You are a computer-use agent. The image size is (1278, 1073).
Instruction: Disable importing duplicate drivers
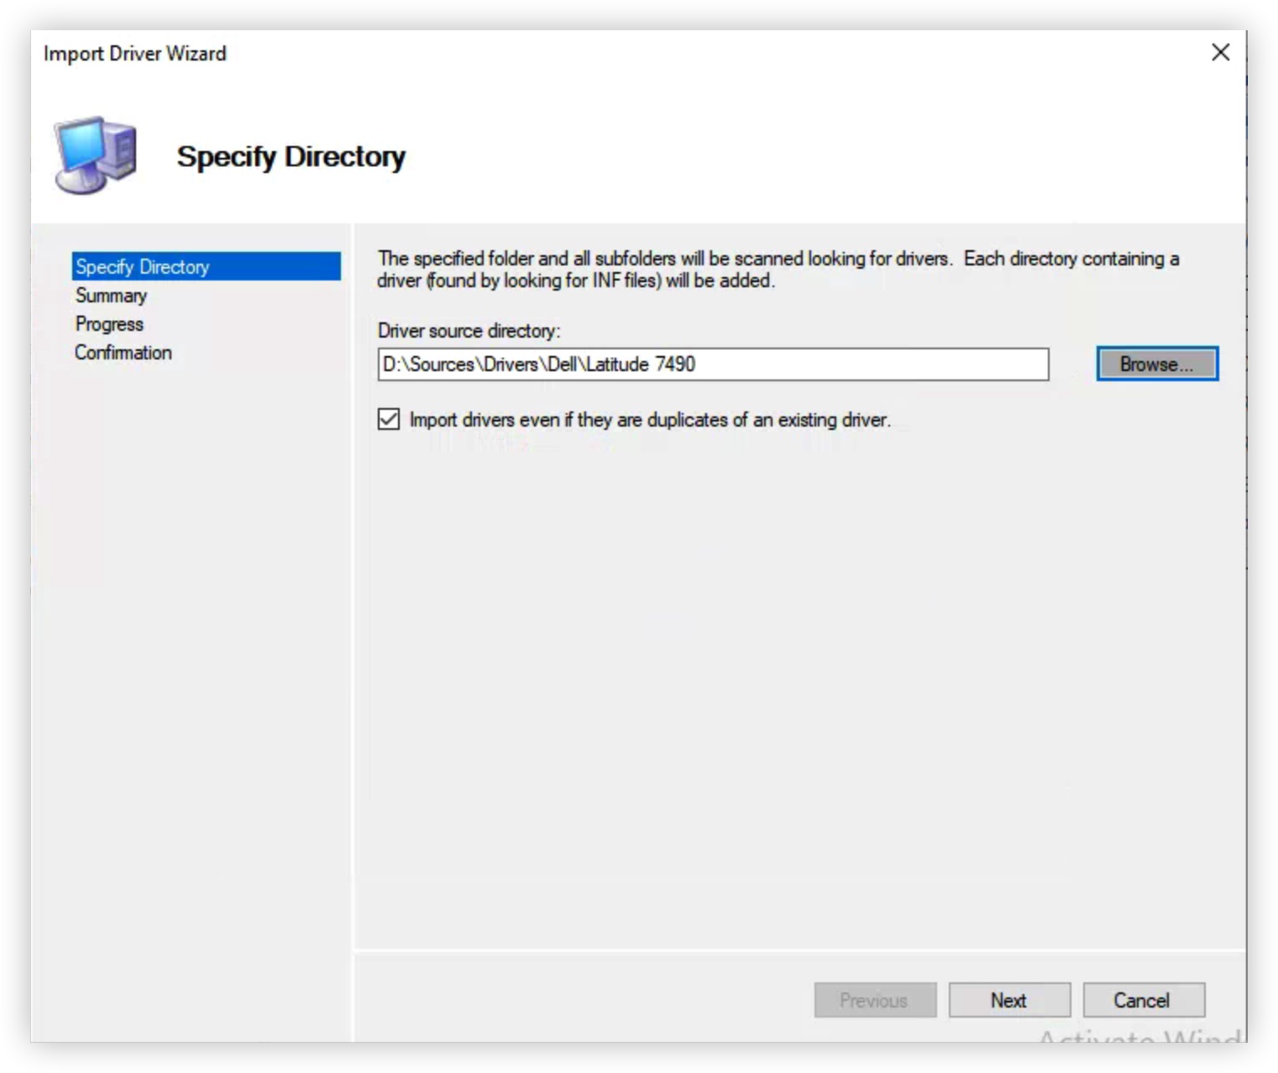pyautogui.click(x=387, y=419)
